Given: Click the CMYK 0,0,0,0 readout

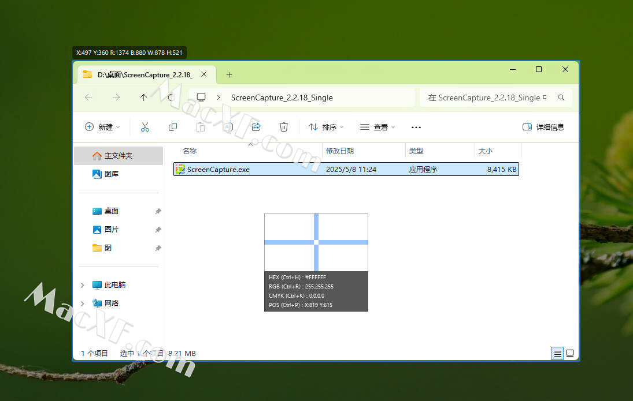Looking at the screenshot, I should pyautogui.click(x=297, y=296).
